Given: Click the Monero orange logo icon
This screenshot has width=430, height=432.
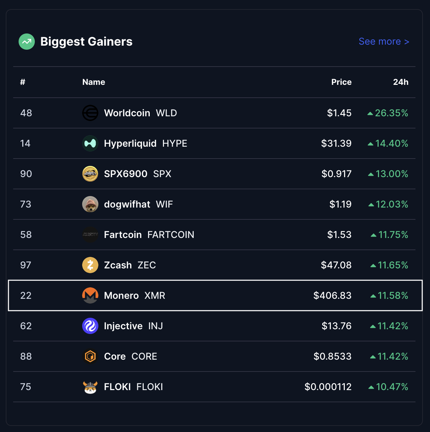Looking at the screenshot, I should click(90, 295).
